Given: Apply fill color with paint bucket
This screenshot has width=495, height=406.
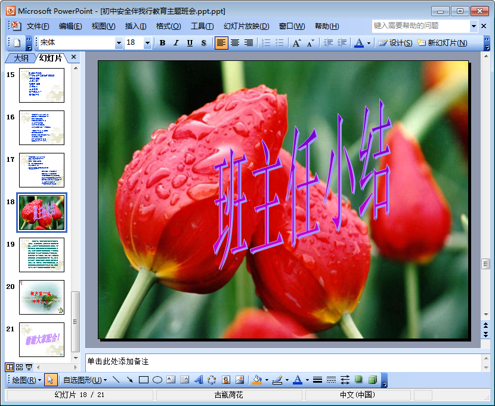Looking at the screenshot, I should [257, 380].
